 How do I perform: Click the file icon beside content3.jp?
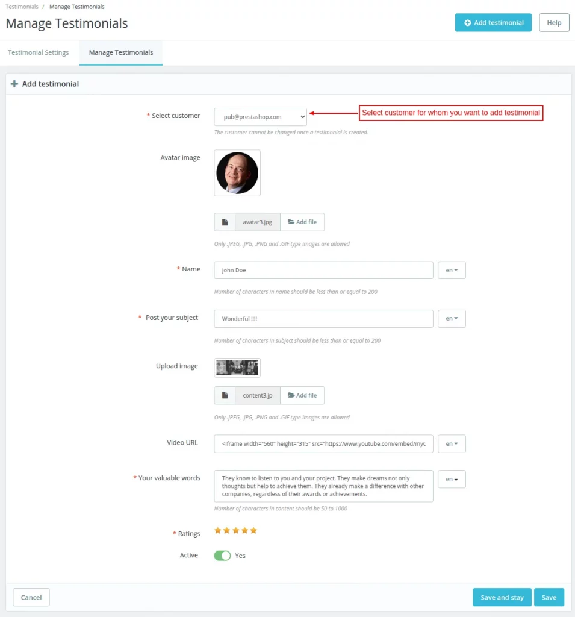(x=225, y=396)
